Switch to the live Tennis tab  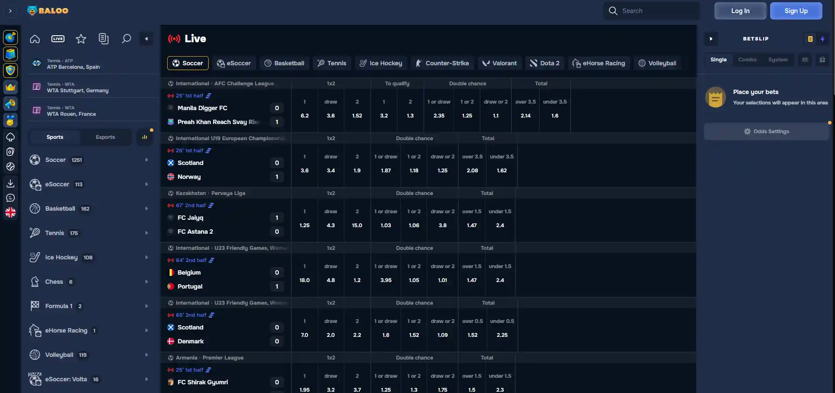(332, 63)
